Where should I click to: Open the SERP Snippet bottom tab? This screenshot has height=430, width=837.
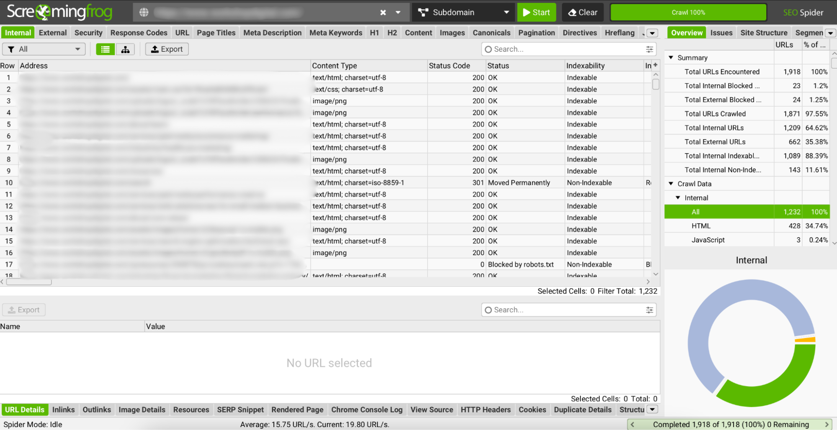pos(240,410)
